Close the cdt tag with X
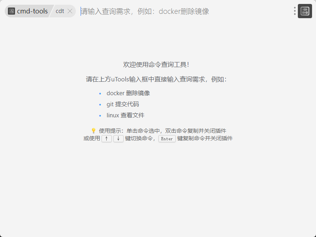The width and height of the screenshot is (316, 237). tap(70, 11)
